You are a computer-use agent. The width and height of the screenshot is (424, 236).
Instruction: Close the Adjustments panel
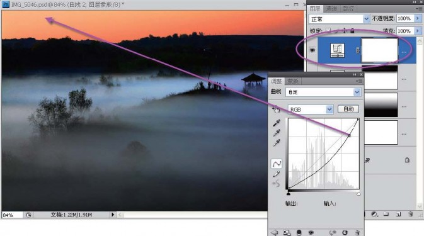361,74
